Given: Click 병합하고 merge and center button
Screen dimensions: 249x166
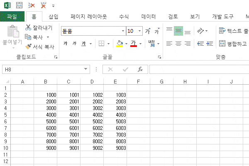Looking at the screenshot, I should (x=233, y=44).
